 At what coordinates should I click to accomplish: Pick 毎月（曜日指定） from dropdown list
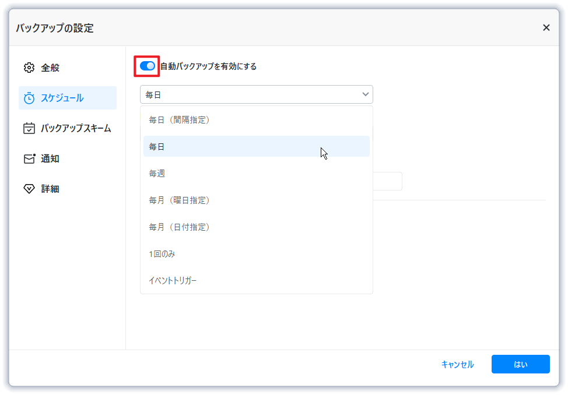tap(179, 200)
